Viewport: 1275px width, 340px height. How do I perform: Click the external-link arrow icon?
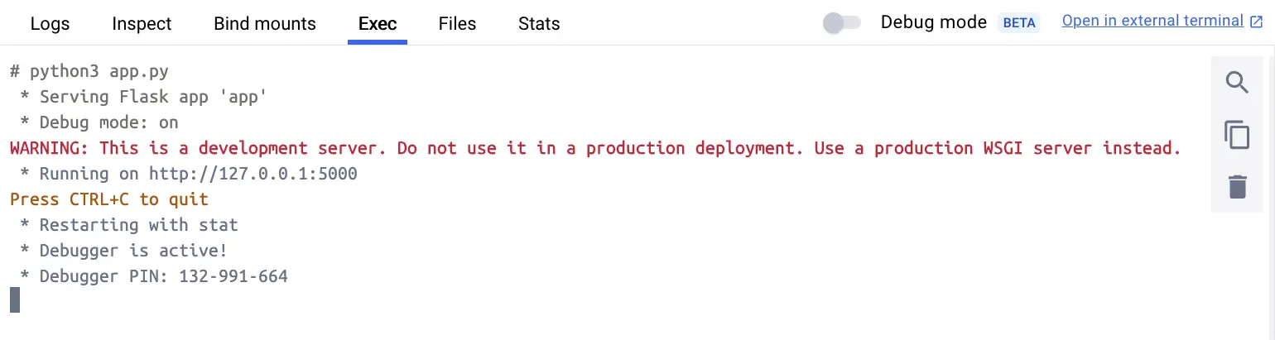click(1257, 22)
